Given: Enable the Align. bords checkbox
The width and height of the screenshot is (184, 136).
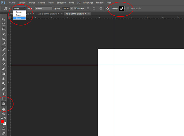Looking at the screenshot, I should (x=128, y=9).
